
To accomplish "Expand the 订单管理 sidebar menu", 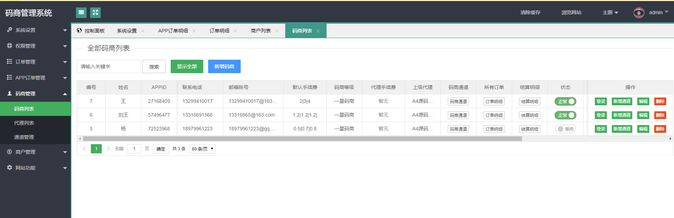I will (x=35, y=62).
